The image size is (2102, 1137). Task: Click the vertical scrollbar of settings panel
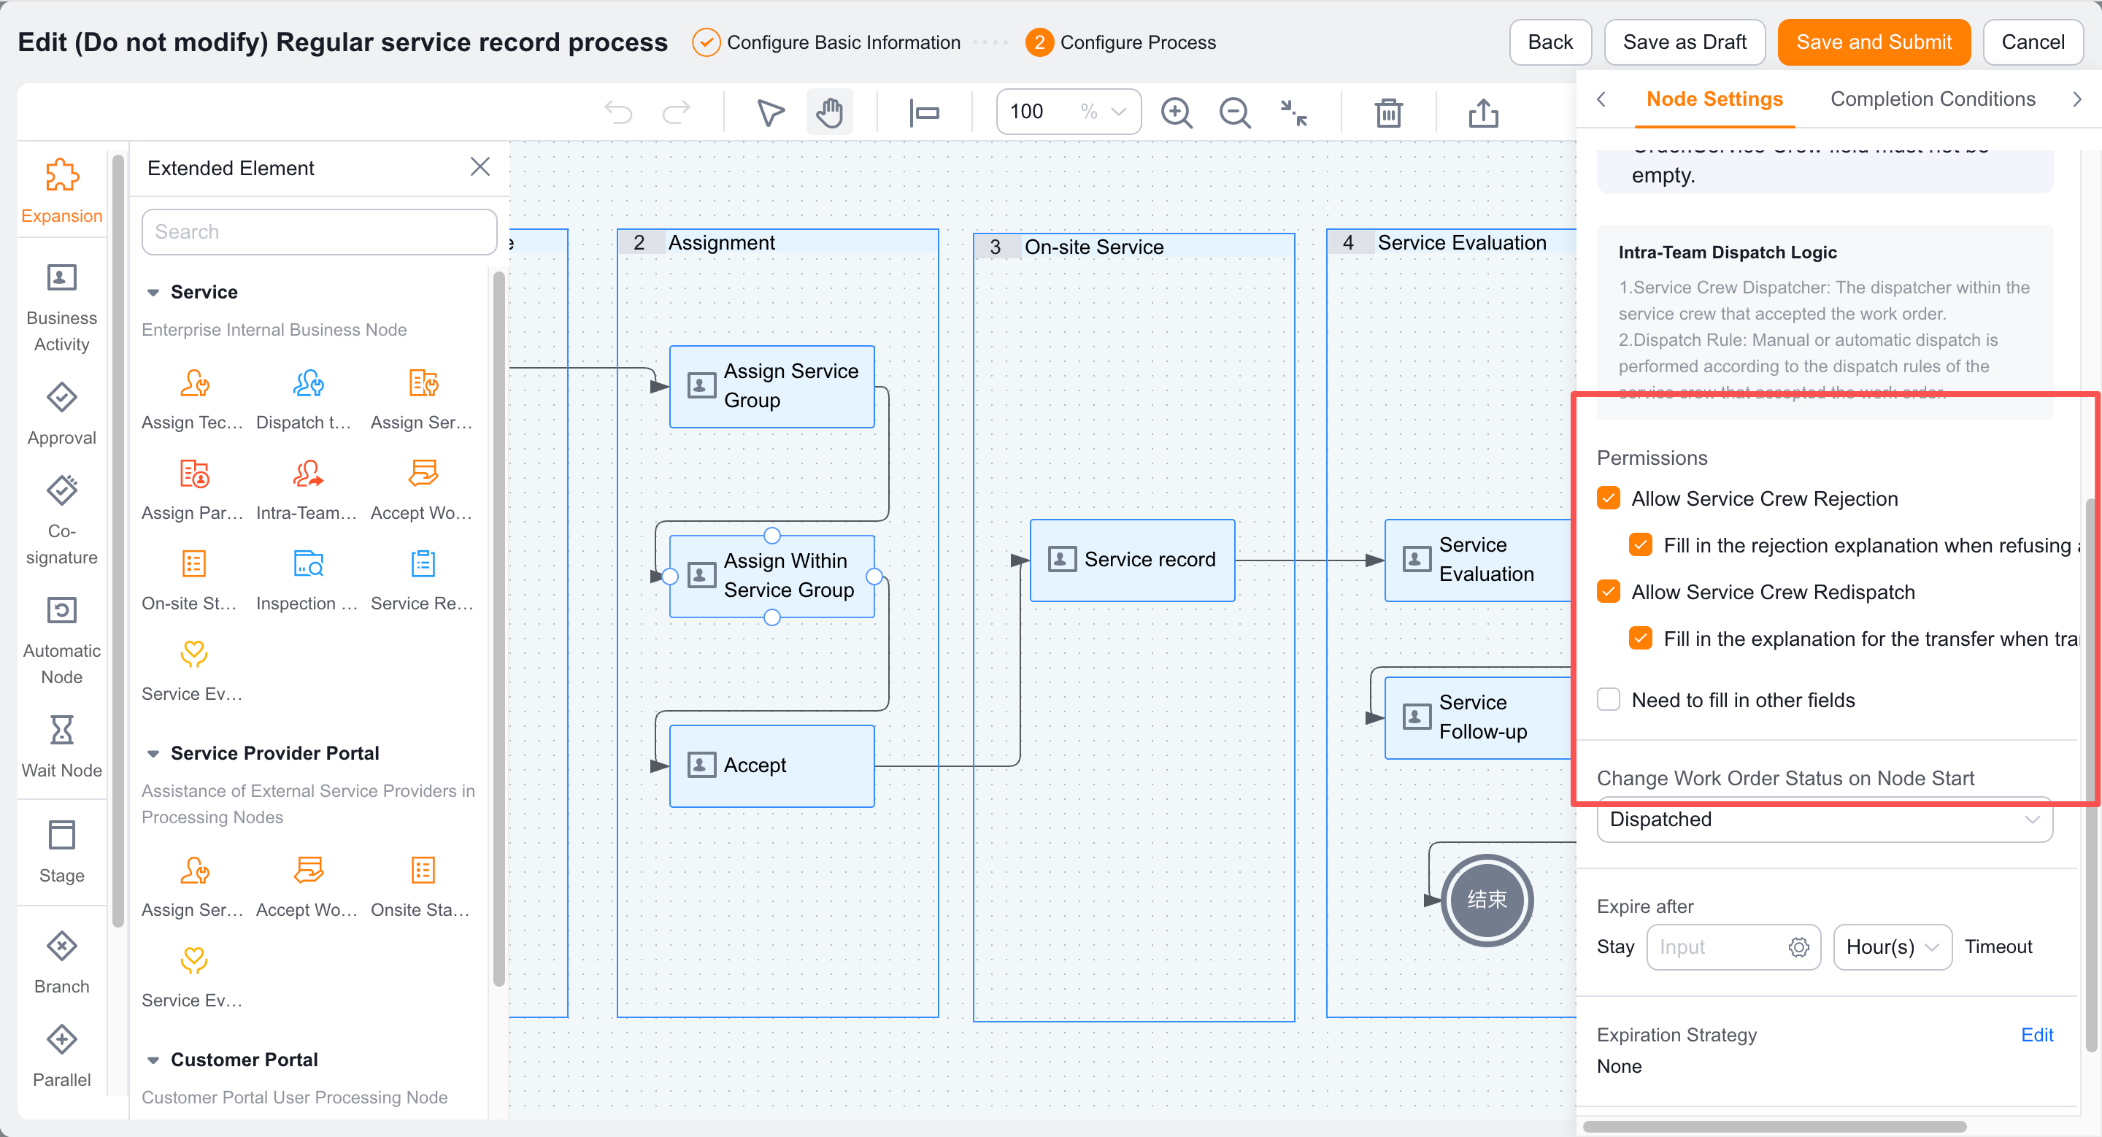pyautogui.click(x=2090, y=775)
